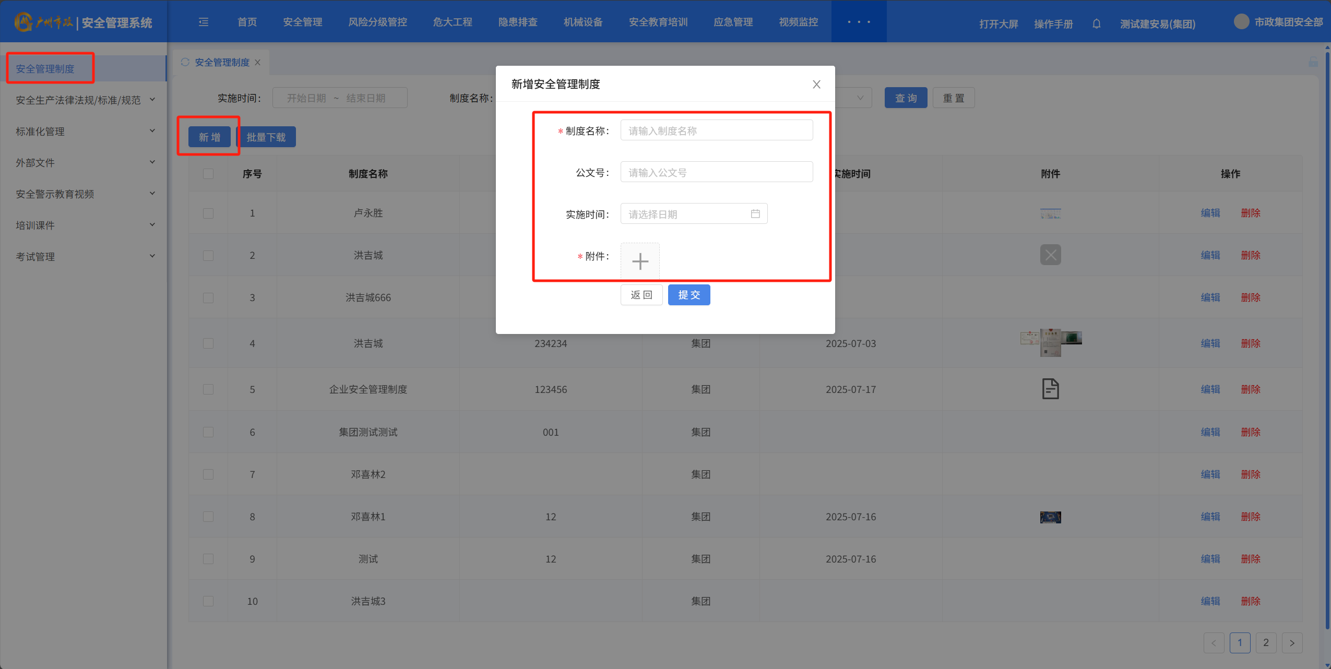1331x669 pixels.
Task: Click 编辑 link for row 4
Action: (1210, 343)
